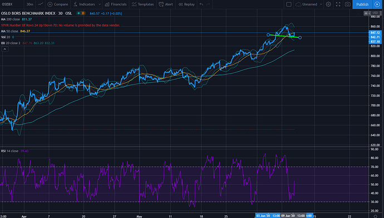Collapse the indicator legend chevron
This screenshot has height=218, width=384.
(x=5, y=49)
